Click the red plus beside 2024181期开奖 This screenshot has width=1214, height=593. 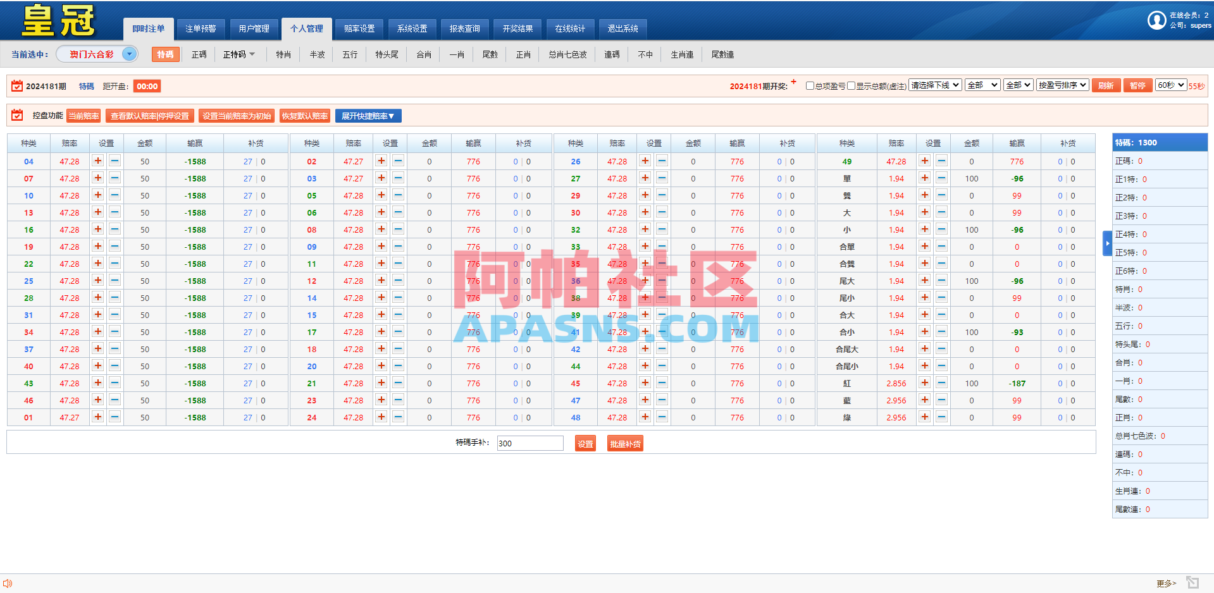[794, 82]
